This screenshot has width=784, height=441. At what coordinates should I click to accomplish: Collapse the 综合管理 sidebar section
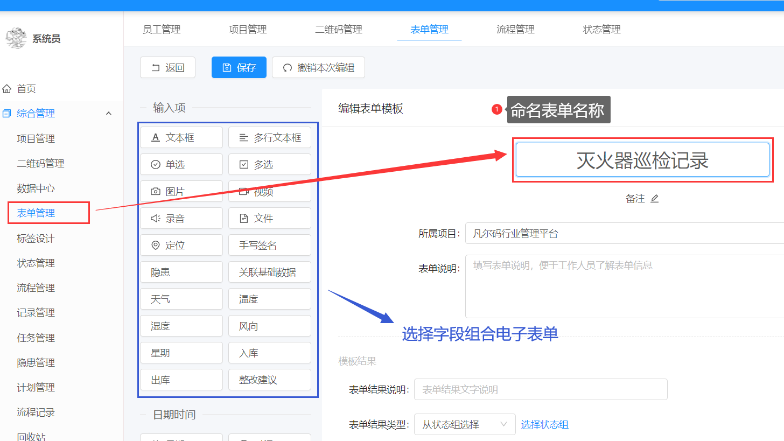pos(109,113)
